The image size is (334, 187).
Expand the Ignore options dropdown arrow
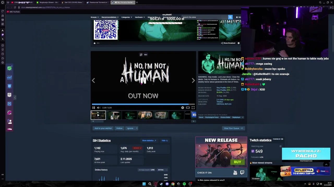tap(136, 128)
